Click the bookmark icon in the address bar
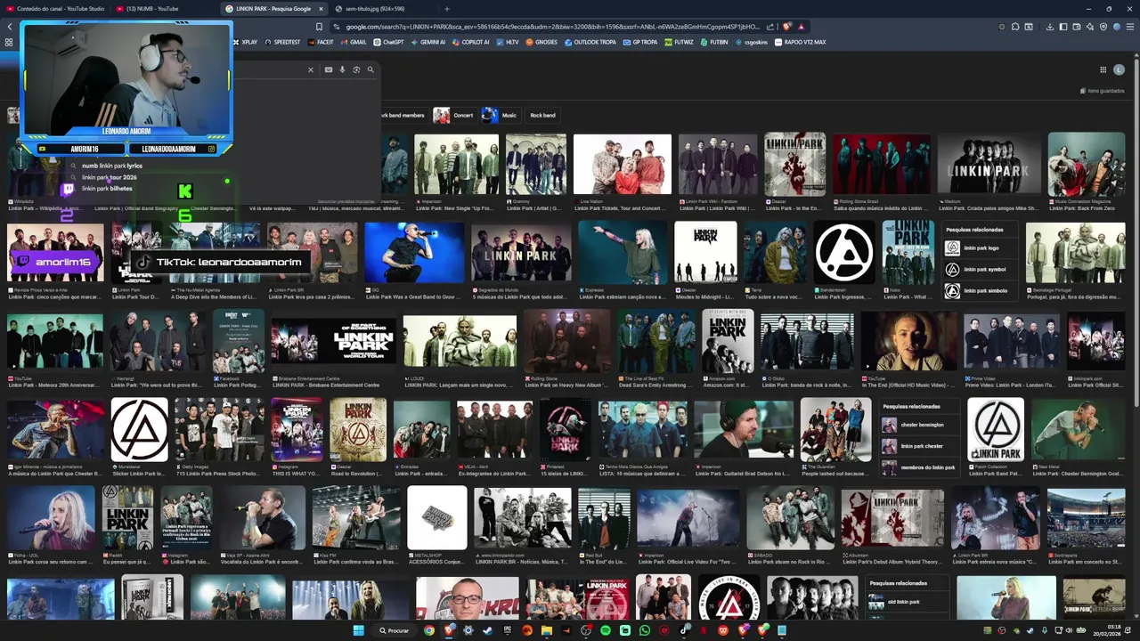Screen dimensions: 1140x641 click(319, 27)
